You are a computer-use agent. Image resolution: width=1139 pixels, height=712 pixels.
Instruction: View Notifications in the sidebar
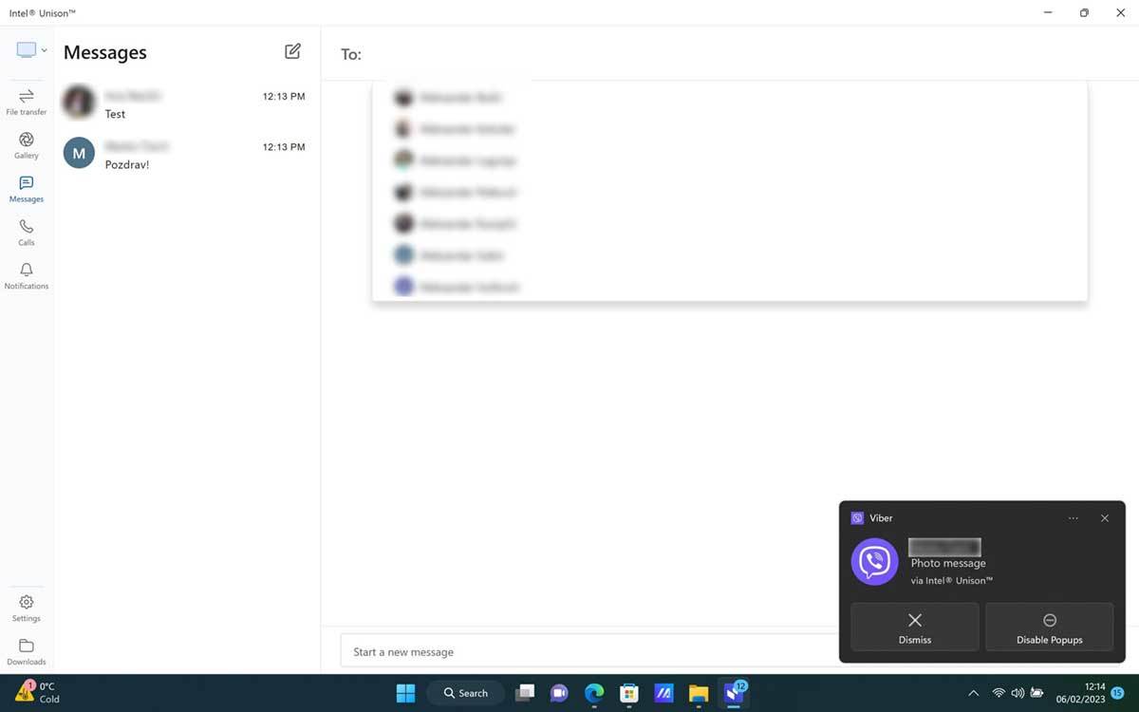pos(26,276)
